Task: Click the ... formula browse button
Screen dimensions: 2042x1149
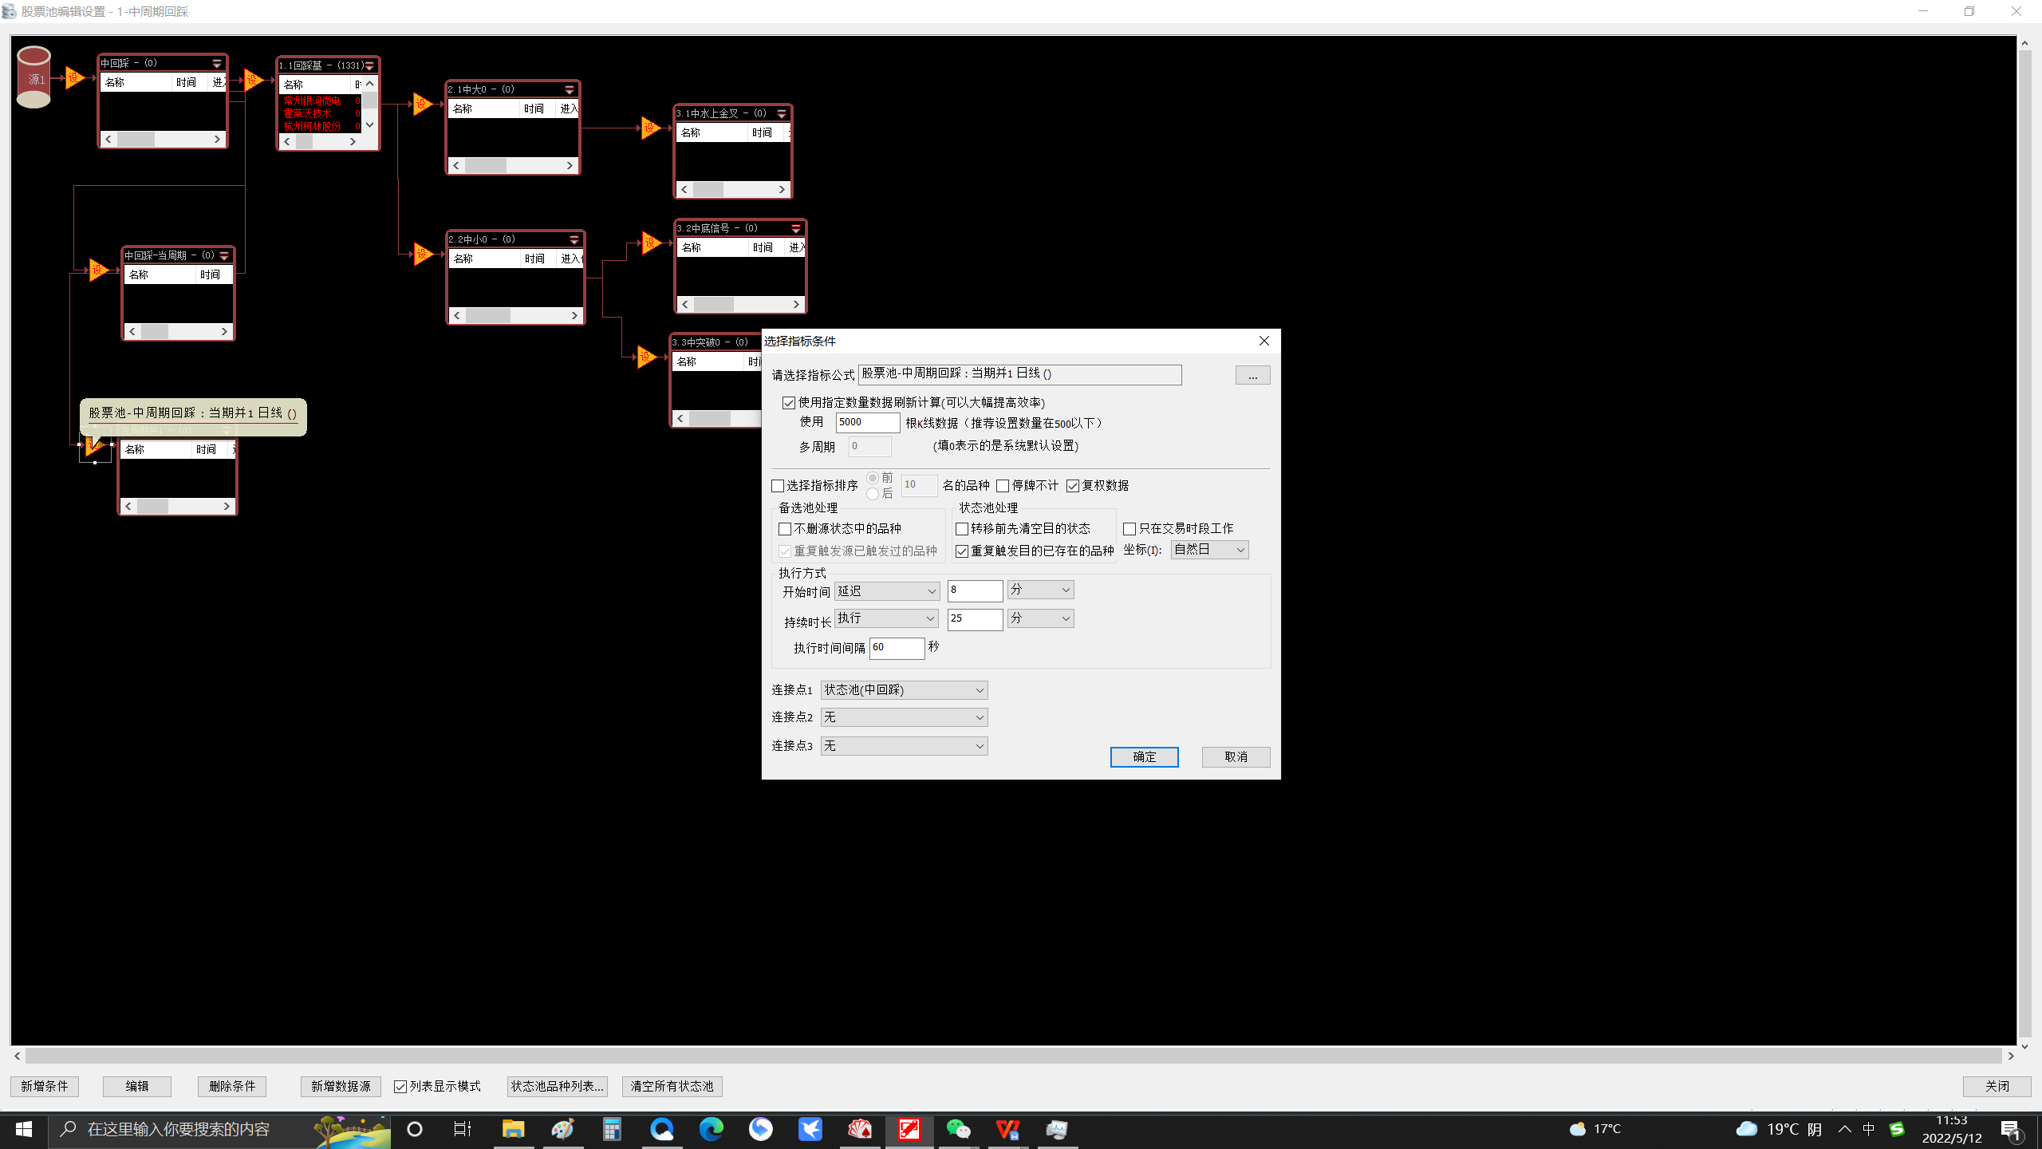Action: (x=1252, y=376)
